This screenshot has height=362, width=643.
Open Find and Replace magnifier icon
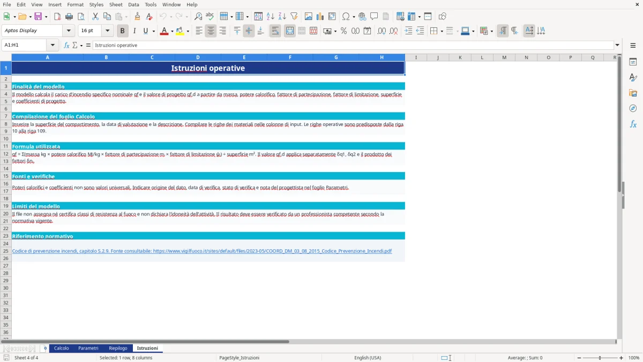click(x=198, y=17)
